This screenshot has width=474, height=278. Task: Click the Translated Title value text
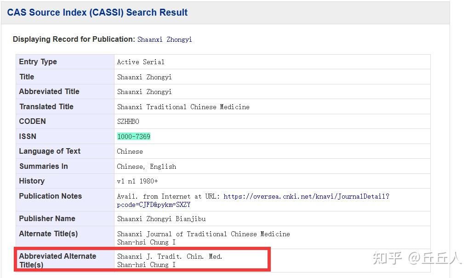click(x=183, y=107)
